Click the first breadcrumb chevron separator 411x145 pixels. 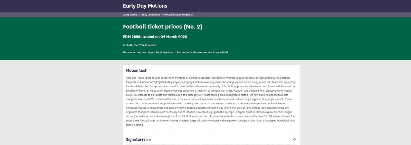140,15
